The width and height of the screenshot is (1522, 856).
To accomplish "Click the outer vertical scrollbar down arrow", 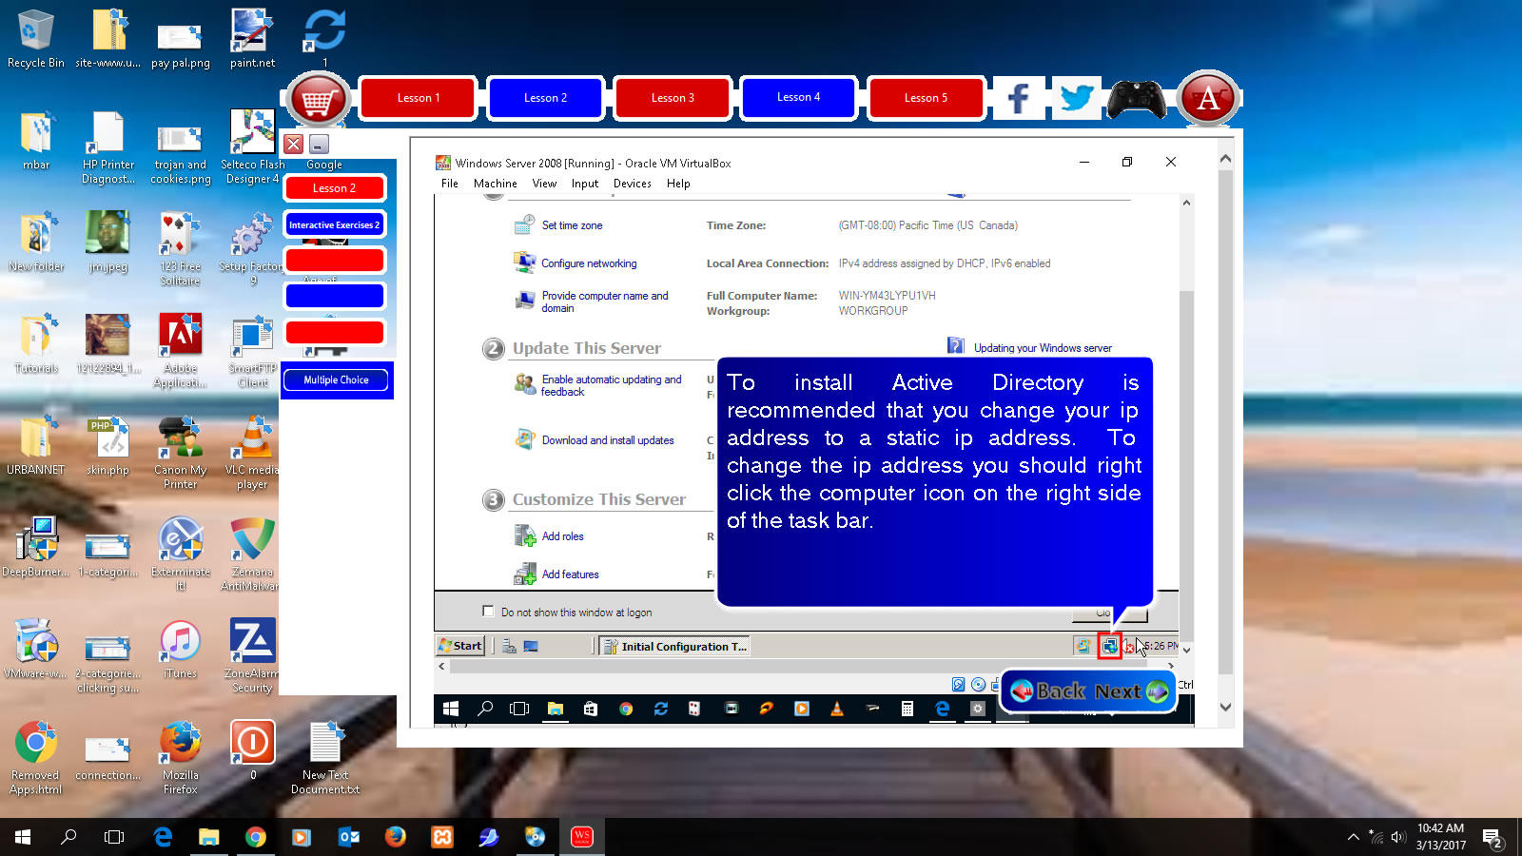I will tap(1225, 707).
